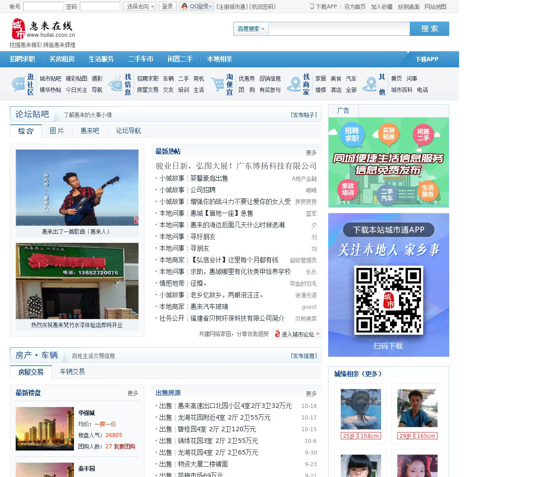Select the 车辆交易 tab
The image size is (538, 477).
point(72,372)
